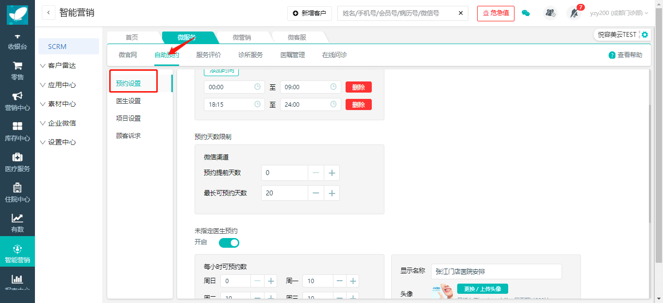Increase 预约提前天数 with plus button
This screenshot has width=663, height=303.
(x=332, y=173)
